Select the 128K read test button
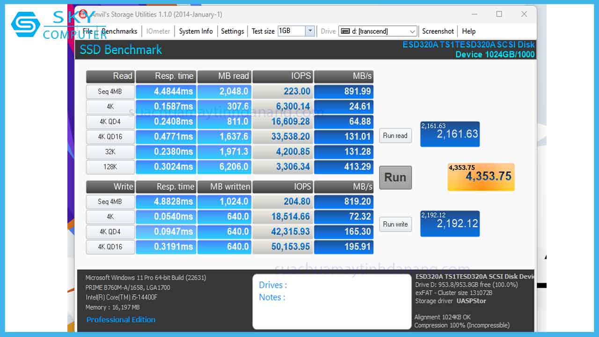 coord(110,167)
